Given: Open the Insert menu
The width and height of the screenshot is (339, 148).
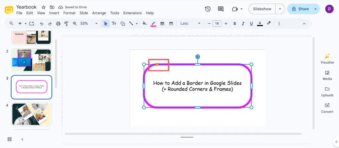Looking at the screenshot, I should point(54,13).
